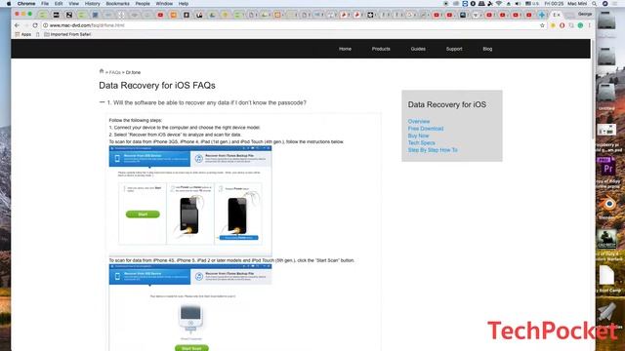Click the Data Recovery for iOS FAQs heading
Image resolution: width=625 pixels, height=351 pixels.
157,86
